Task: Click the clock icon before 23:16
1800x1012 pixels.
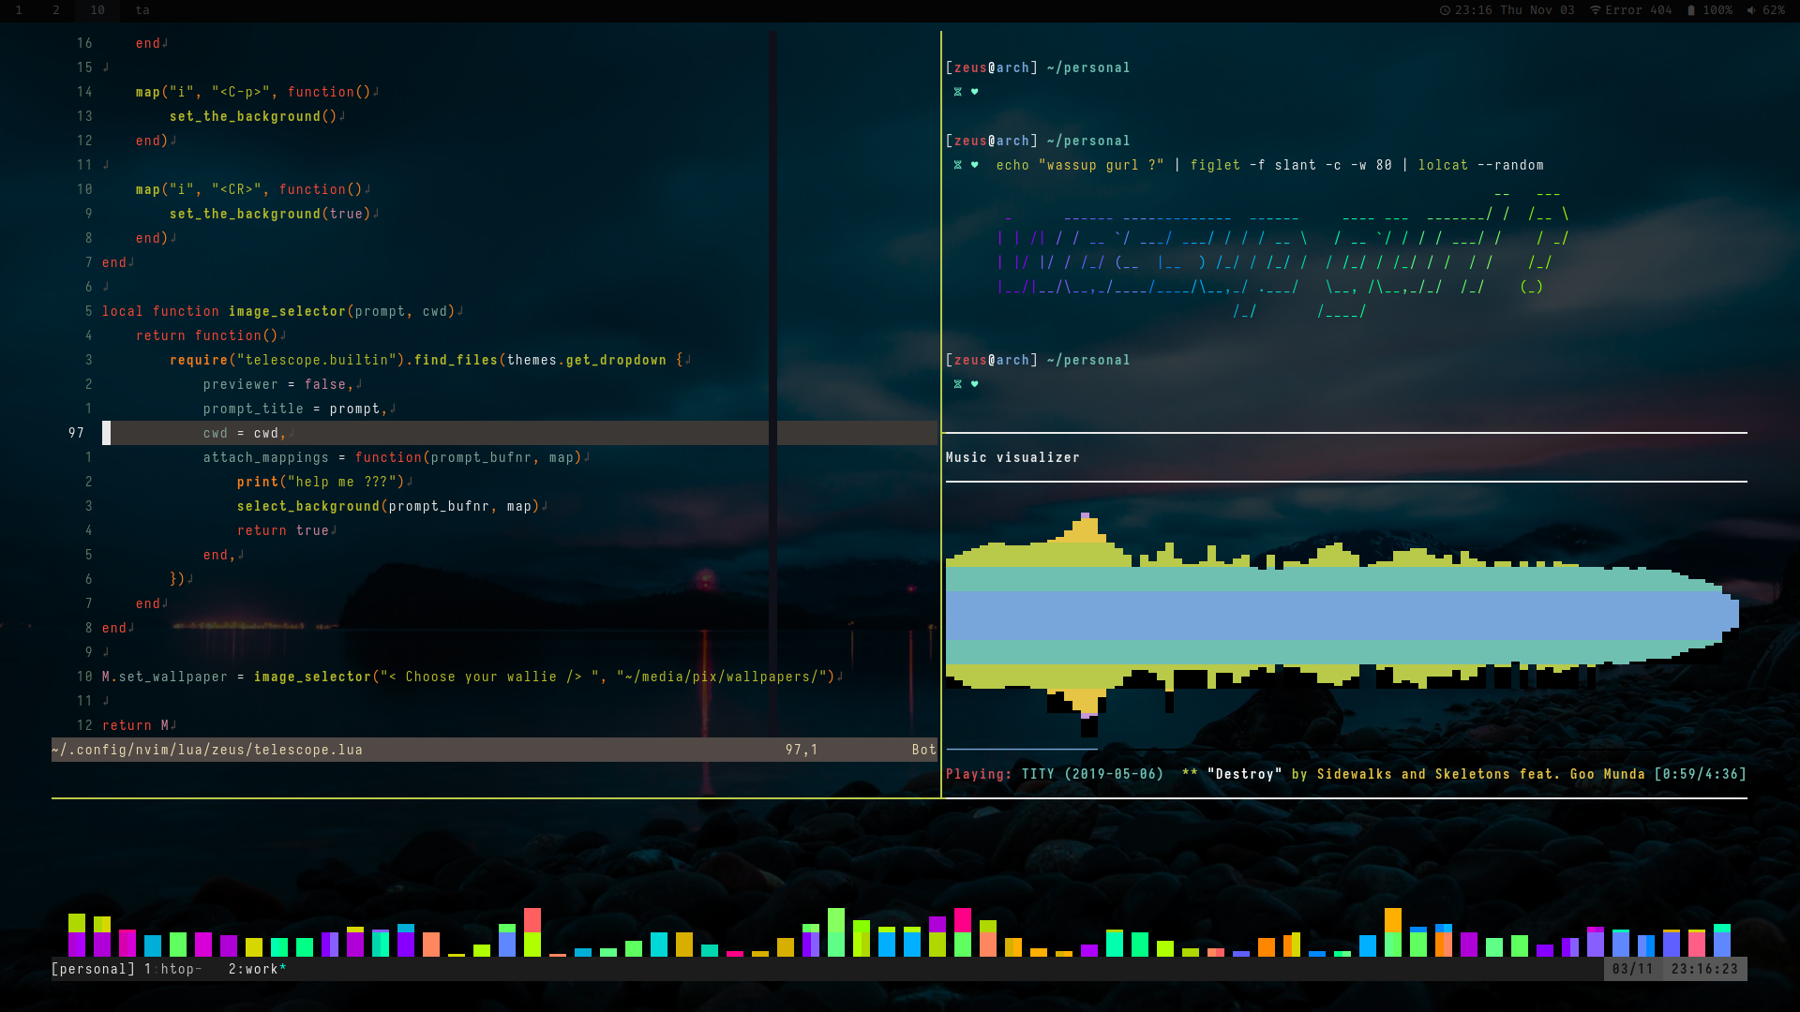Action: pos(1445,10)
